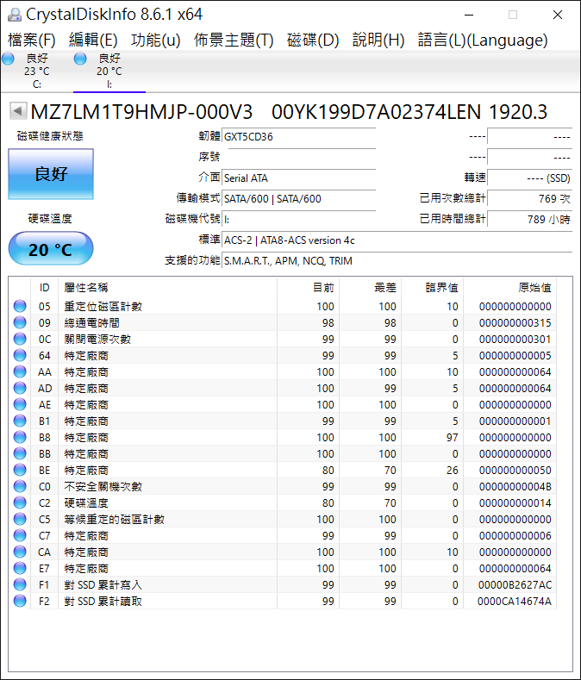Open the 功能(u) menu

pyautogui.click(x=156, y=40)
